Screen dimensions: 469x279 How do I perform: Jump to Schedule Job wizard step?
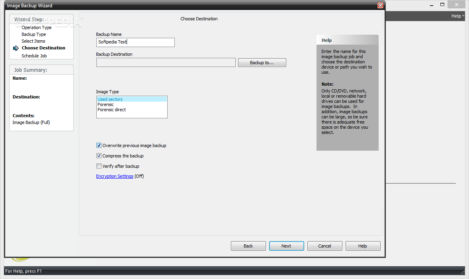34,56
